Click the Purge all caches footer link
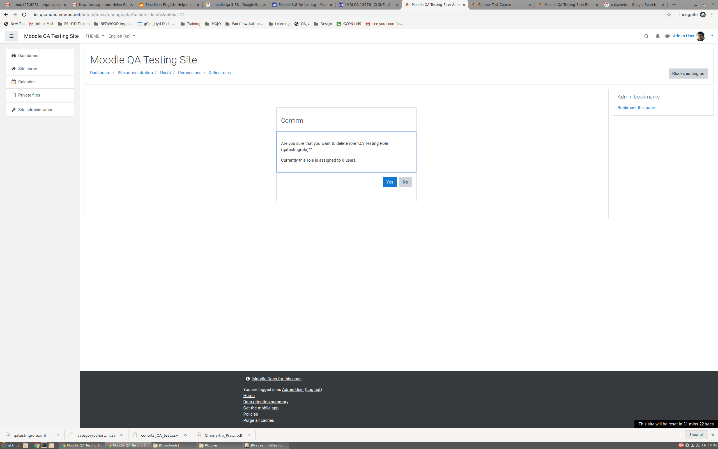 [x=258, y=420]
